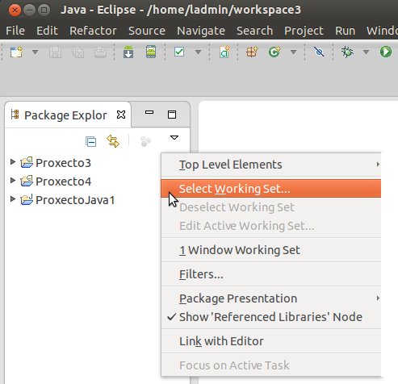Choose Select Working Set... menu entry
Screen dimensions: 398x384
(x=271, y=189)
